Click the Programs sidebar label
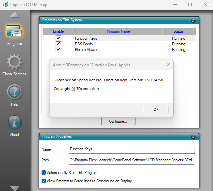Viewport: 213px width, 191px height. point(15,44)
